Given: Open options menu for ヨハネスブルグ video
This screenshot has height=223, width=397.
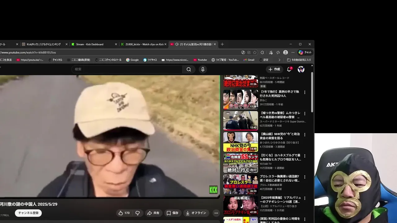Looking at the screenshot, I should pos(305,156).
